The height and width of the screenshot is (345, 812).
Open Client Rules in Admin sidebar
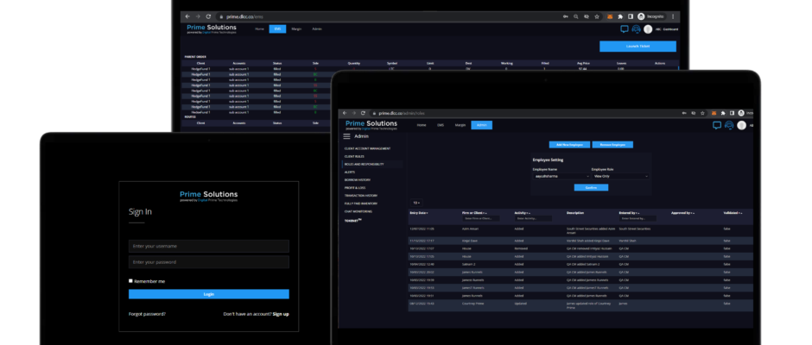coord(353,156)
